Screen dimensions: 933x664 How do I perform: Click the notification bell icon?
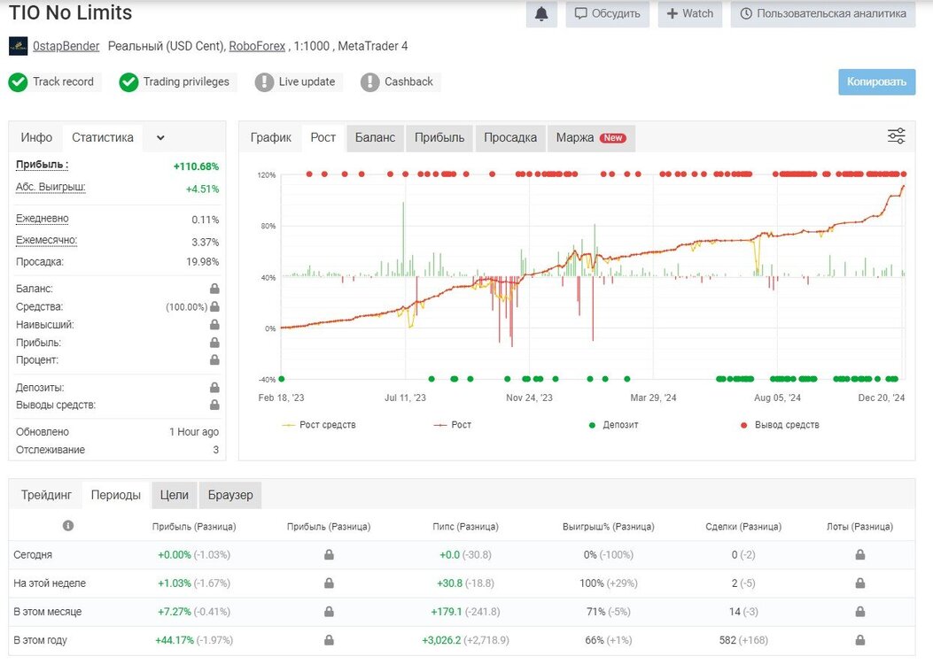tap(541, 13)
